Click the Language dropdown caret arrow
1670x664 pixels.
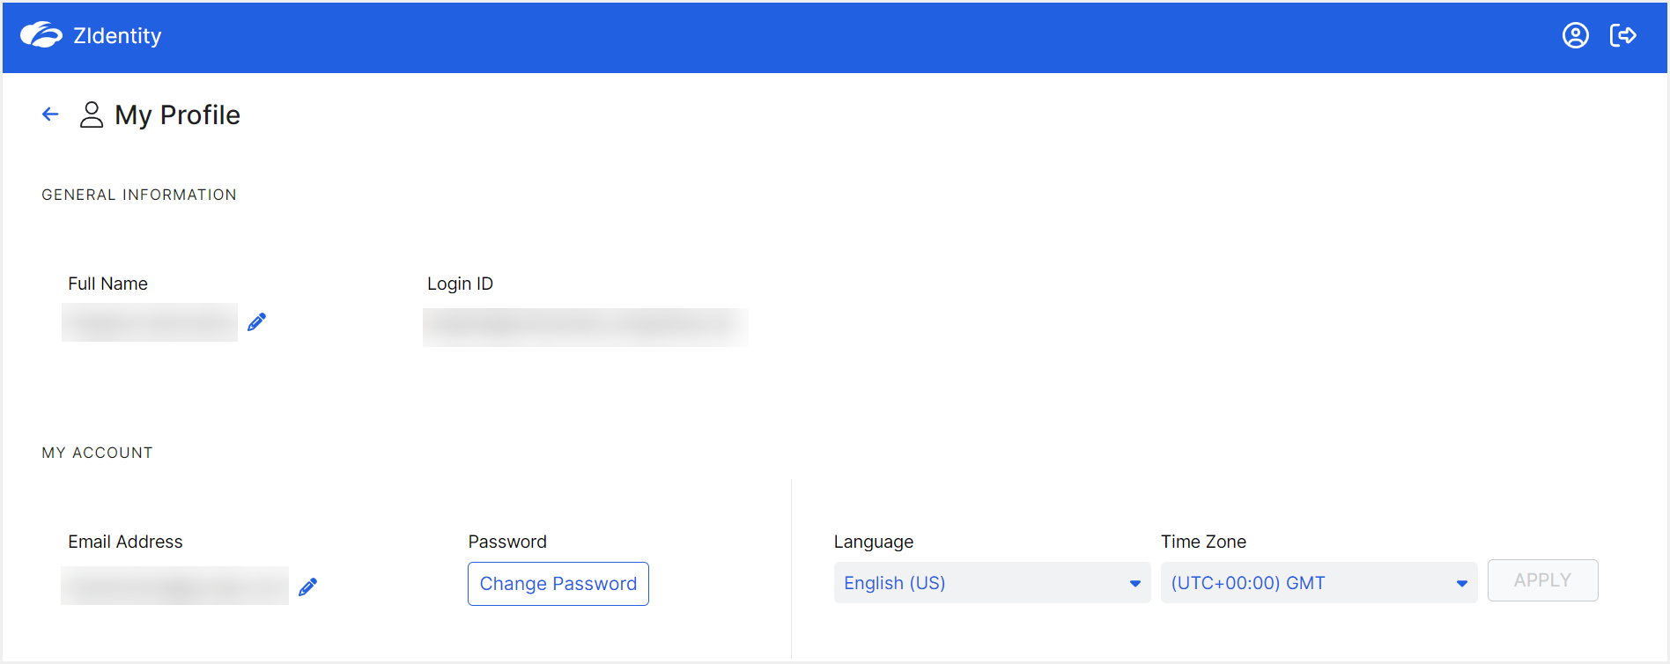1134,583
